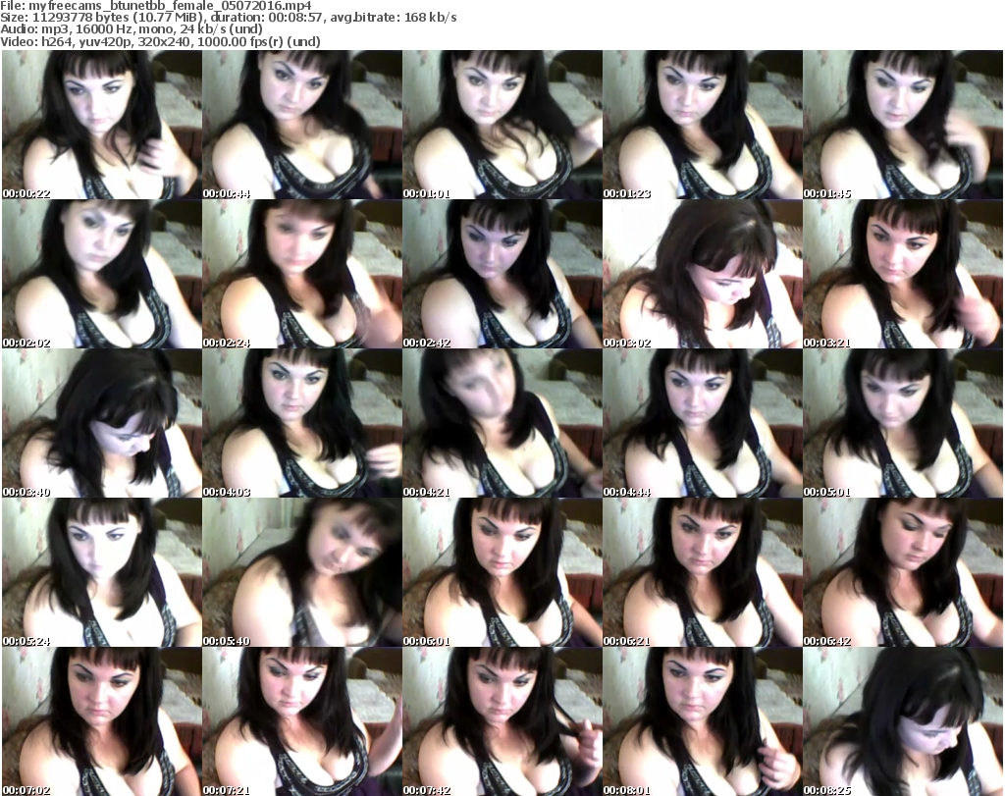Screen dimensions: 1005x796
Task: Choose the thumbnail stamped 00:06:42
Action: [x=903, y=572]
